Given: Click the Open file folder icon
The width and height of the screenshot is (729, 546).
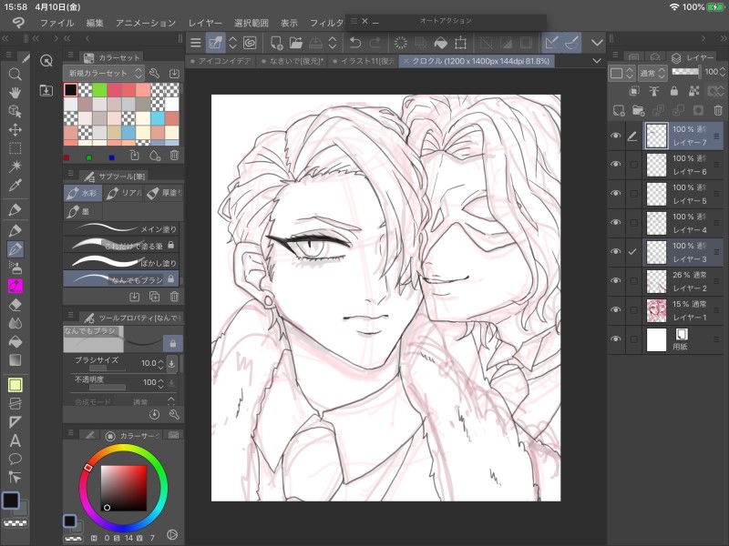Looking at the screenshot, I should (x=295, y=43).
